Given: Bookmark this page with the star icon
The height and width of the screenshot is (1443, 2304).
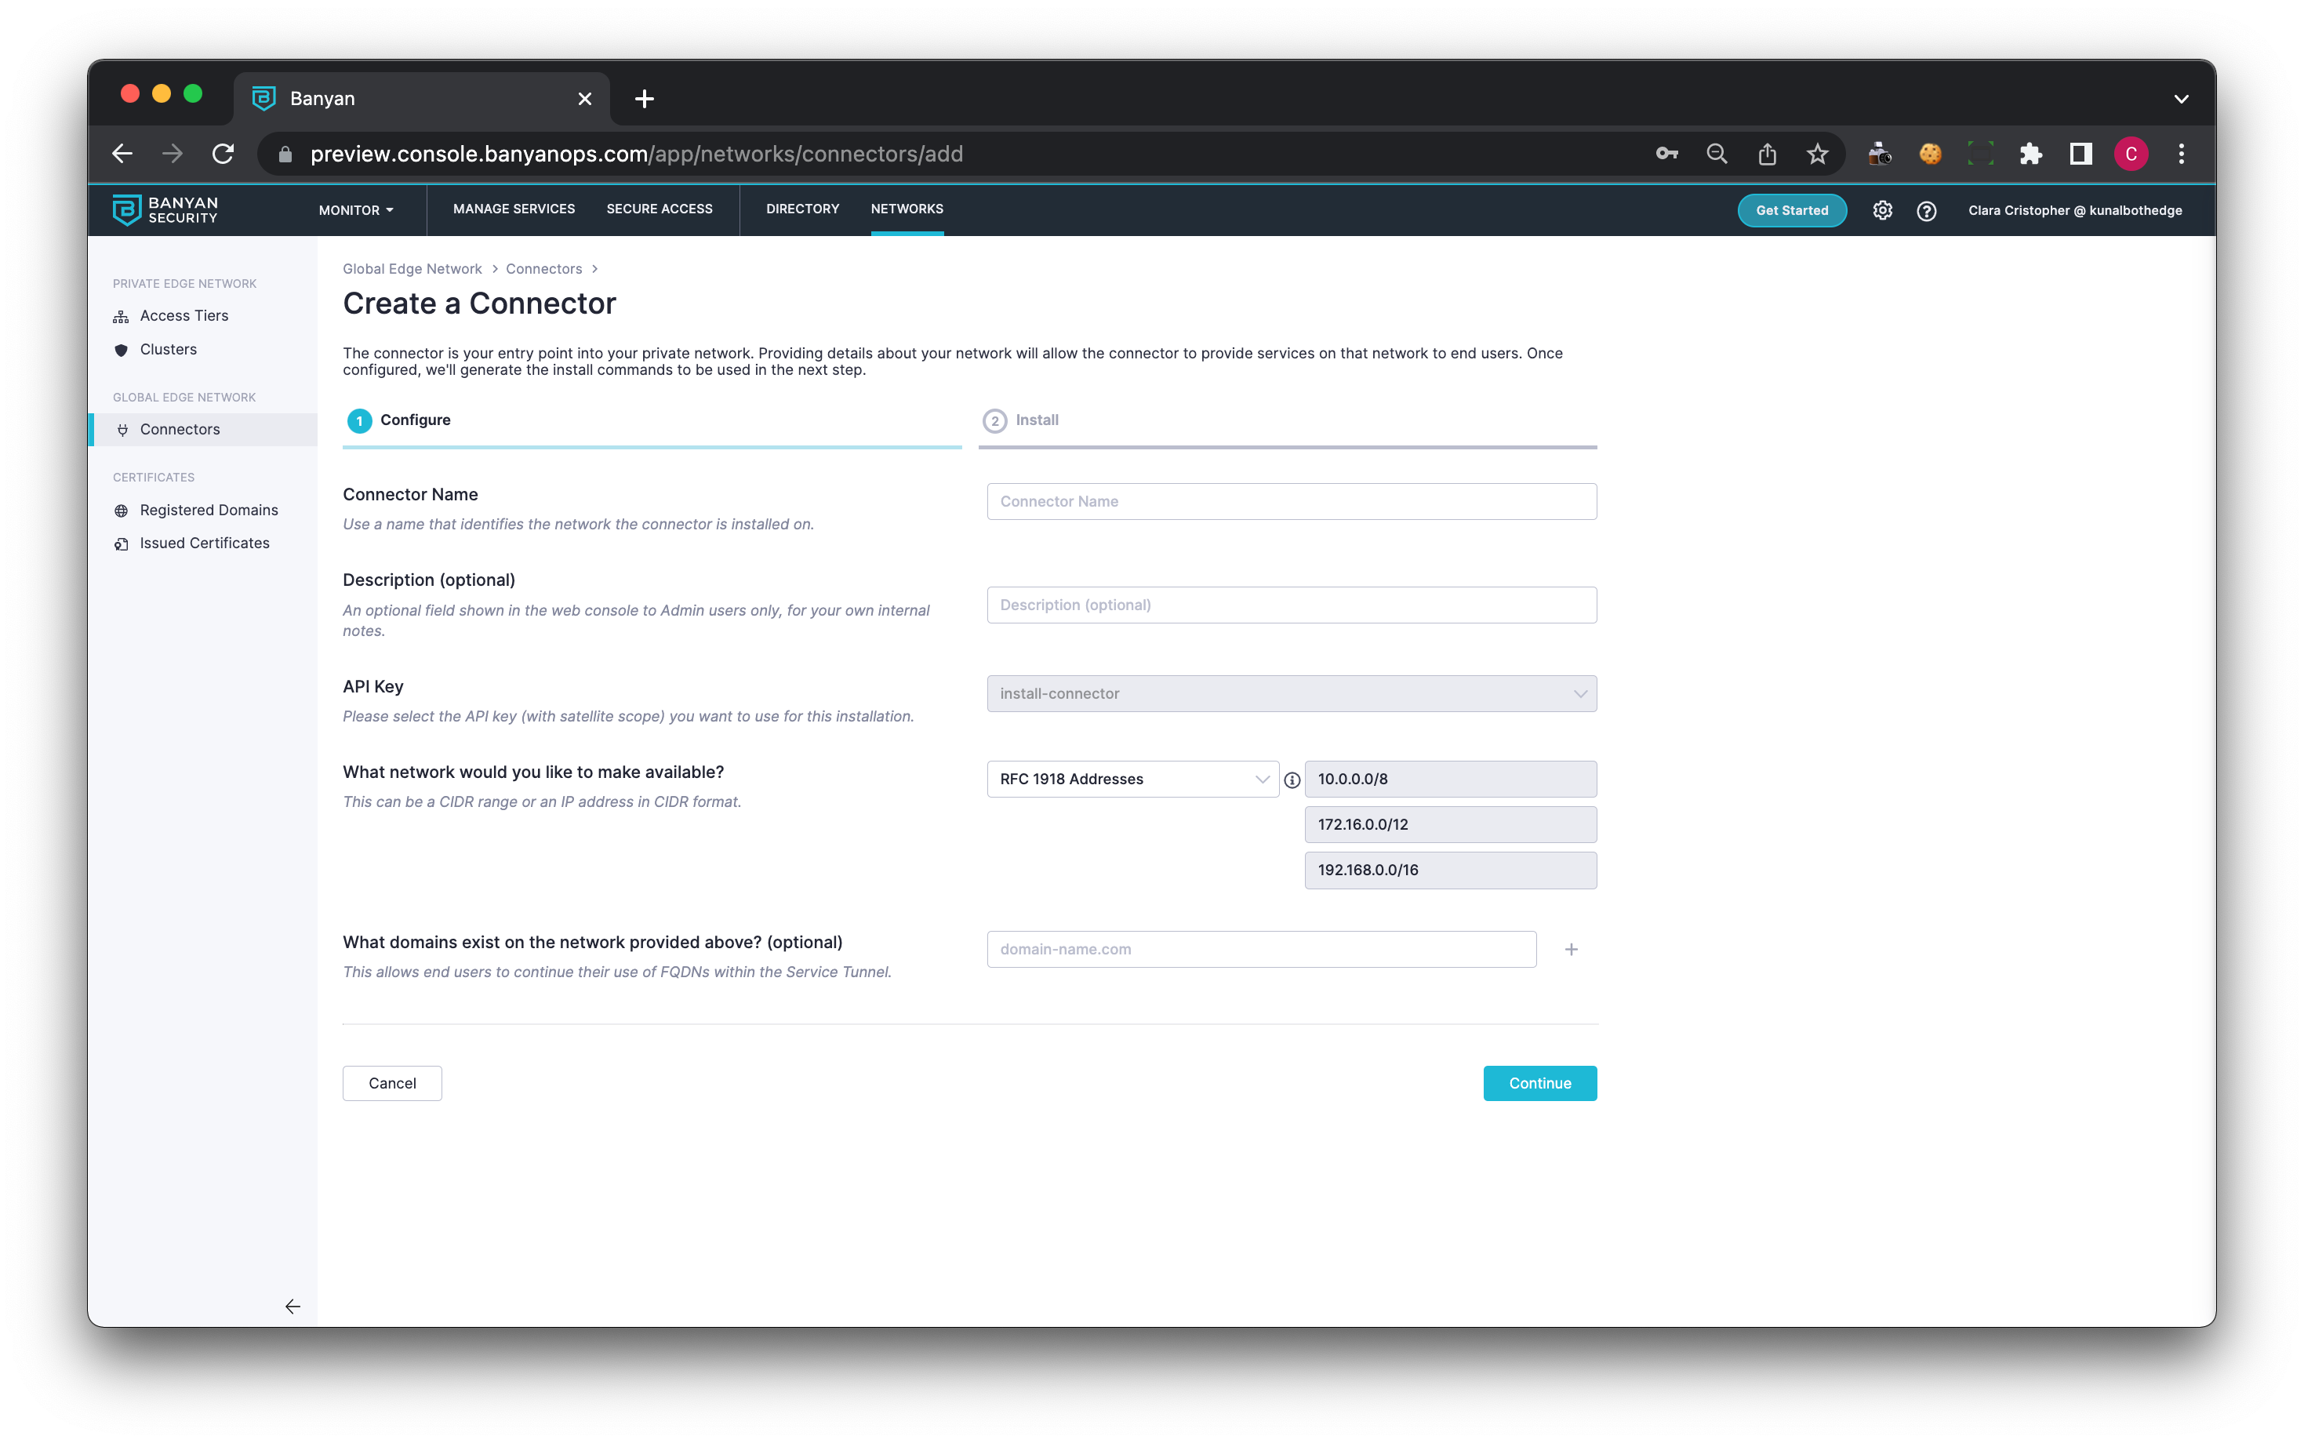Looking at the screenshot, I should (x=1818, y=154).
